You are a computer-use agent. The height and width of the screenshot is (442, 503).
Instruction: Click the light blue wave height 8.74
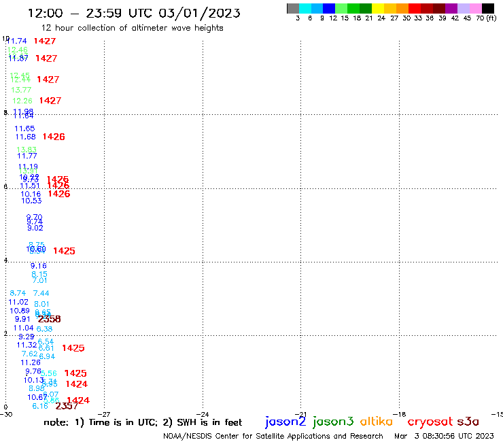(18, 293)
